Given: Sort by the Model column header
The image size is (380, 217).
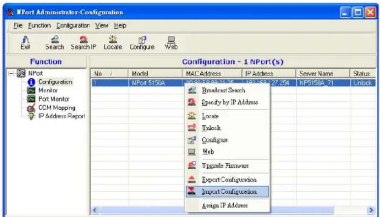Looking at the screenshot, I should (x=155, y=73).
